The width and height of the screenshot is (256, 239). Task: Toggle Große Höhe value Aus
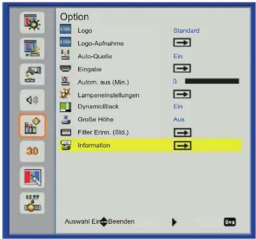(x=179, y=119)
